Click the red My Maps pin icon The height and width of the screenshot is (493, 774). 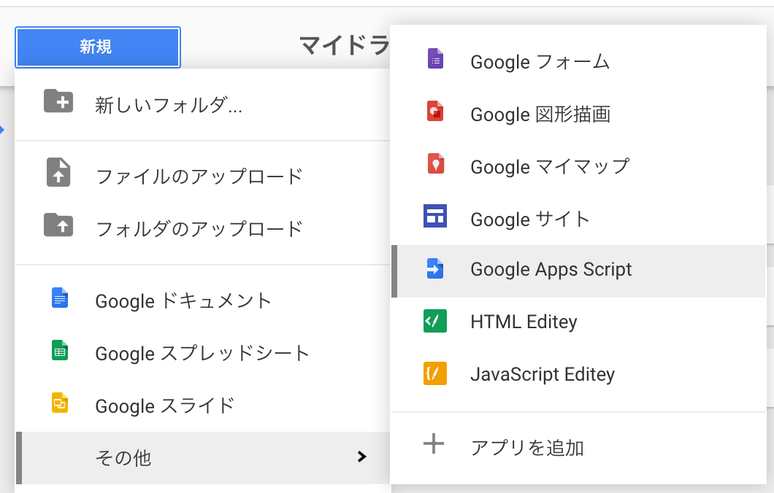(x=435, y=163)
